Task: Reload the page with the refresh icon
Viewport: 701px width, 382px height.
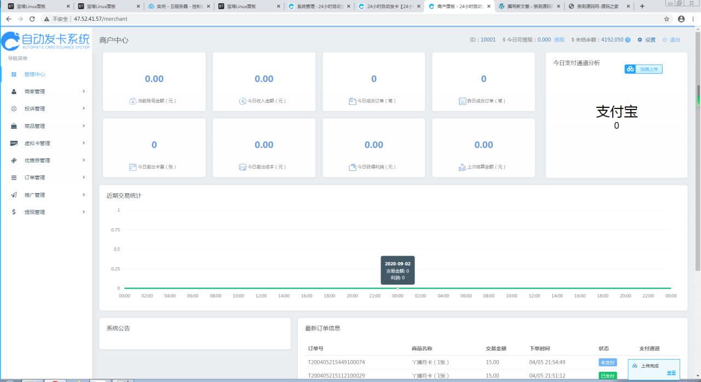Action: (x=32, y=19)
